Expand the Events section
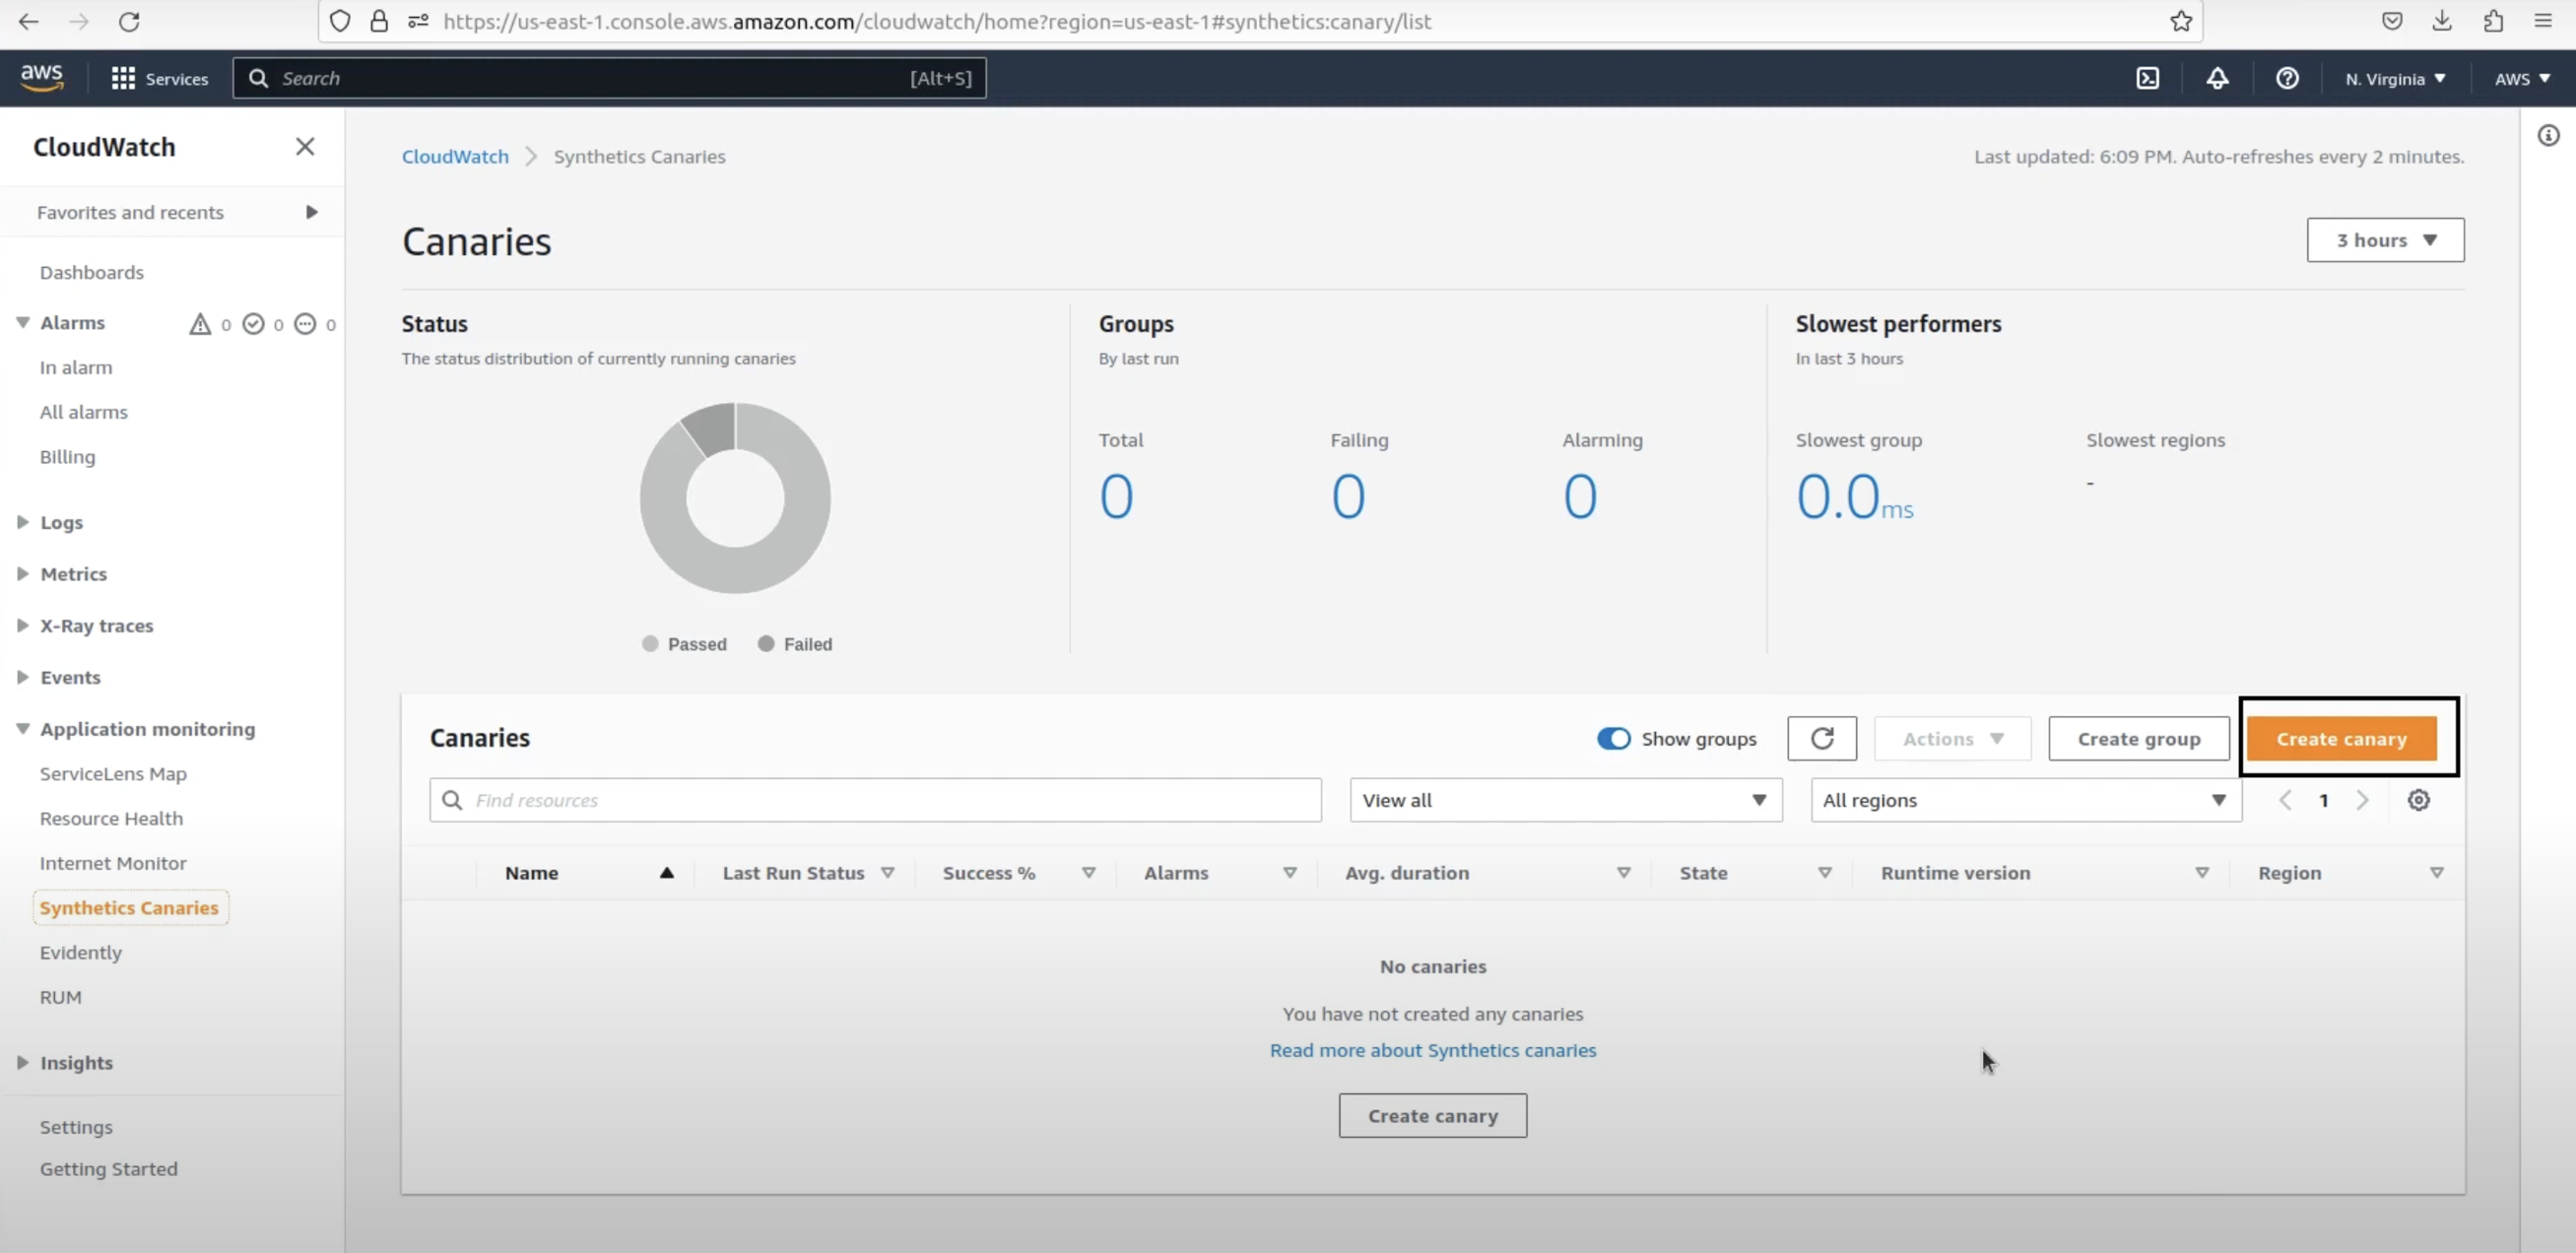The image size is (2576, 1253). [x=23, y=677]
